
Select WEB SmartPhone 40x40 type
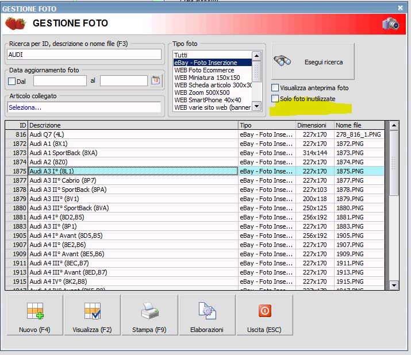tap(212, 100)
